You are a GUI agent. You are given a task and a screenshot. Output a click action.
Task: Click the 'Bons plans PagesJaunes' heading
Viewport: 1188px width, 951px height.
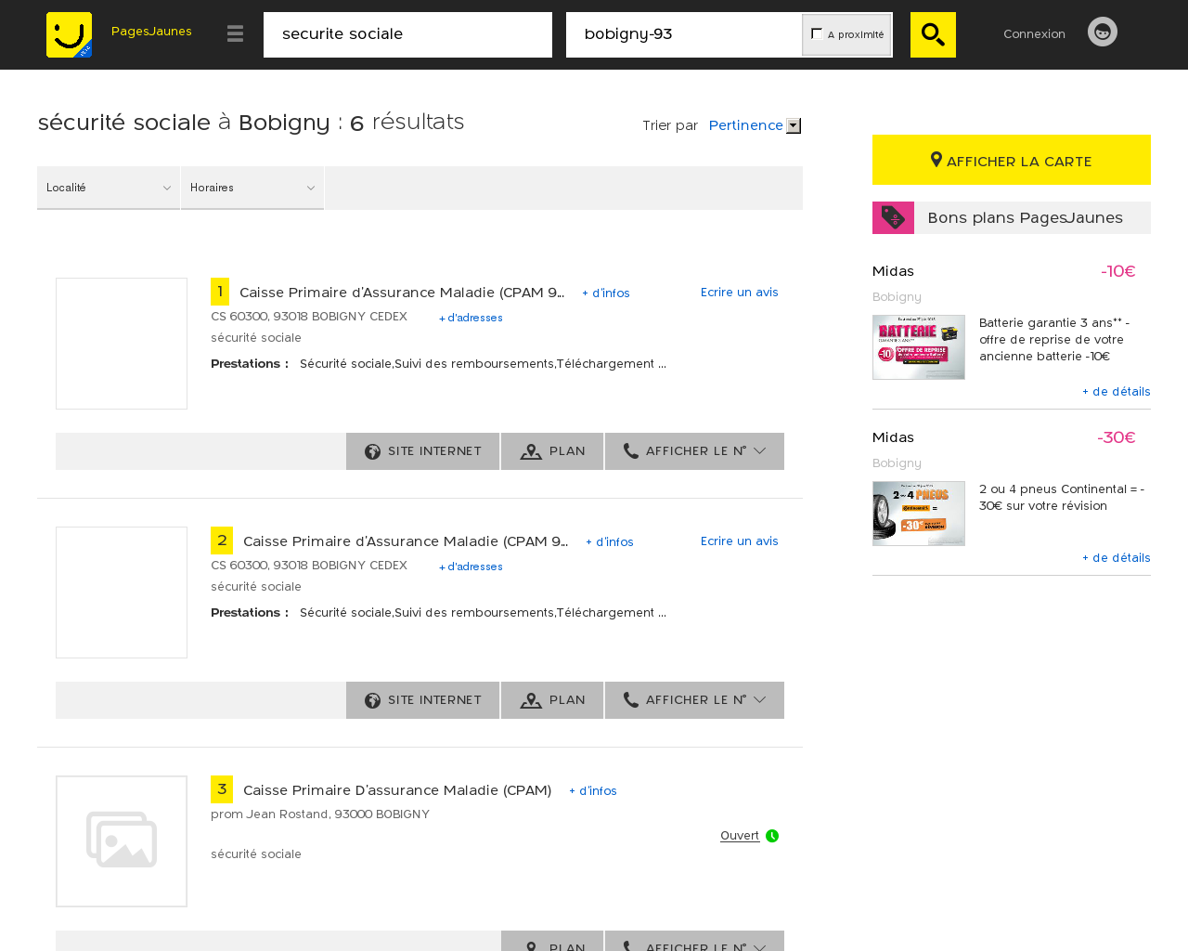pyautogui.click(x=1025, y=217)
